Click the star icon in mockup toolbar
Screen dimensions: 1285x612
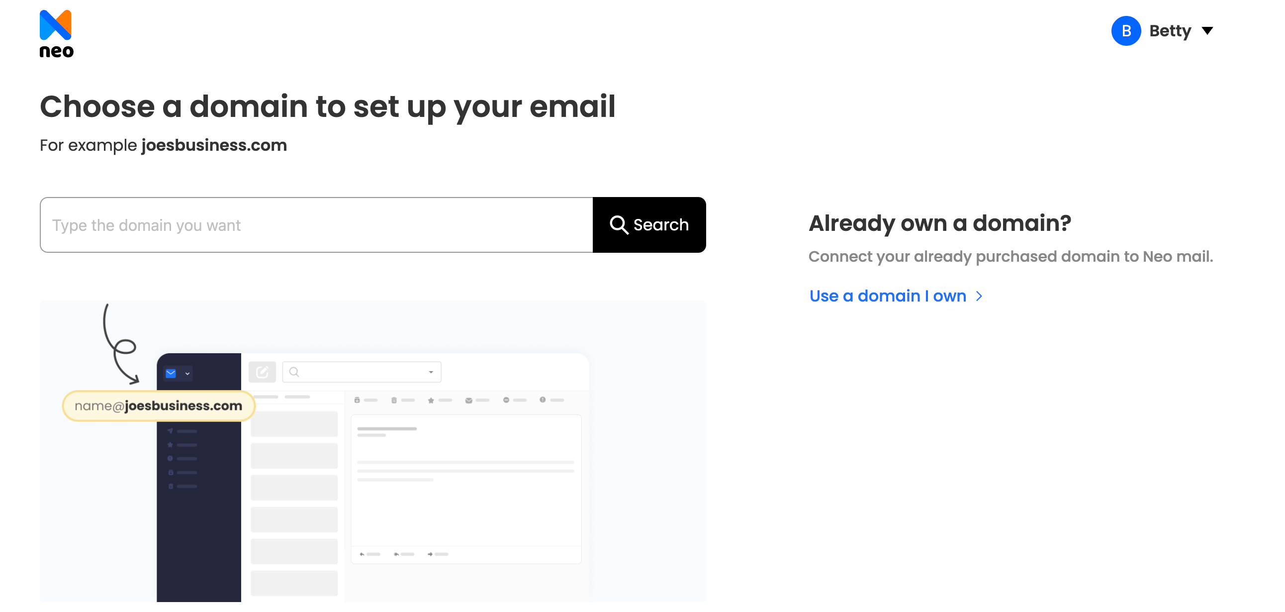point(431,401)
